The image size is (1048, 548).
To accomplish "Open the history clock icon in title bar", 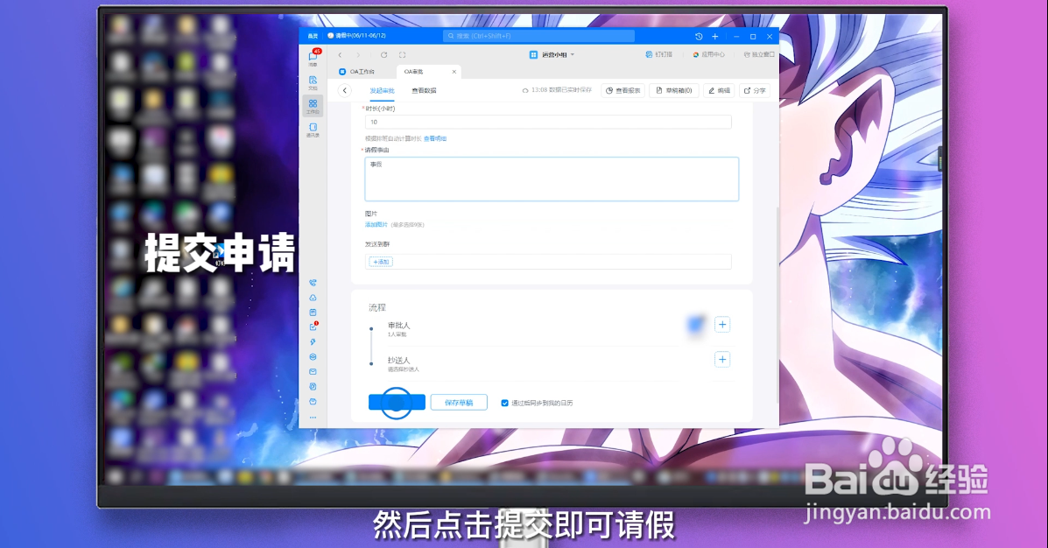I will [699, 36].
